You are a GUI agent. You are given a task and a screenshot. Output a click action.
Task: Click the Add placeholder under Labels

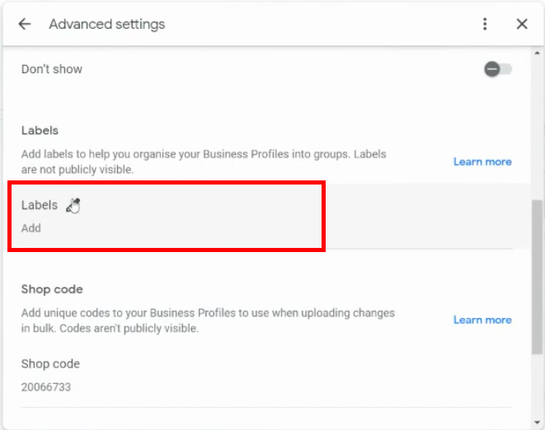(x=31, y=228)
